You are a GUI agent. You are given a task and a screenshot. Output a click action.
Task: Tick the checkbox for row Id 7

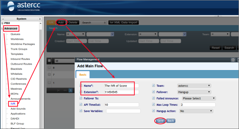(49, 74)
